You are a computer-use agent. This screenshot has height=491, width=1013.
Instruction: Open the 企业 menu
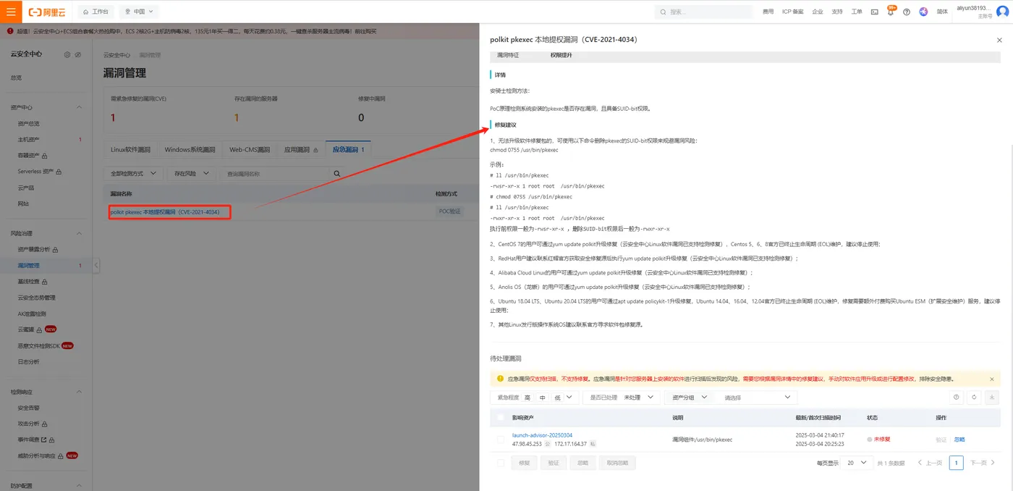(818, 12)
